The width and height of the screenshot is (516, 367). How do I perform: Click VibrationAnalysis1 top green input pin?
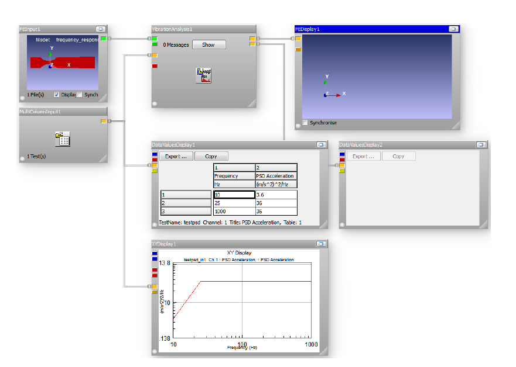pyautogui.click(x=155, y=39)
